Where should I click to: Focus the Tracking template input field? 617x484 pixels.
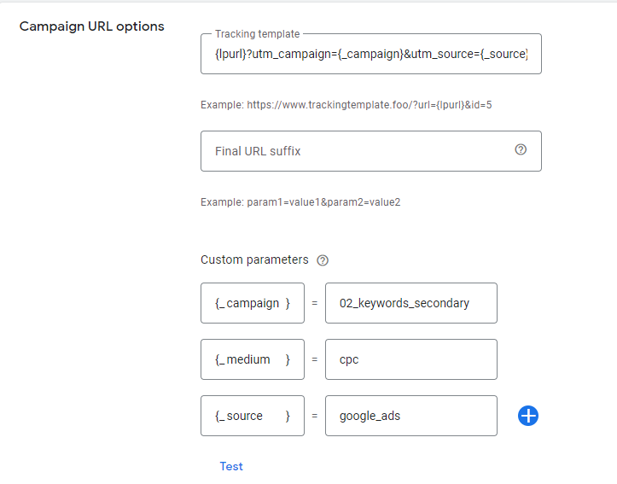(371, 56)
